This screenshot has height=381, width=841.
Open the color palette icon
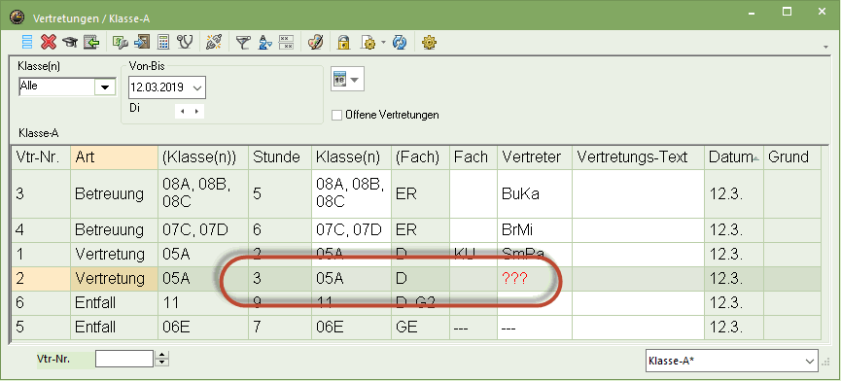[315, 43]
